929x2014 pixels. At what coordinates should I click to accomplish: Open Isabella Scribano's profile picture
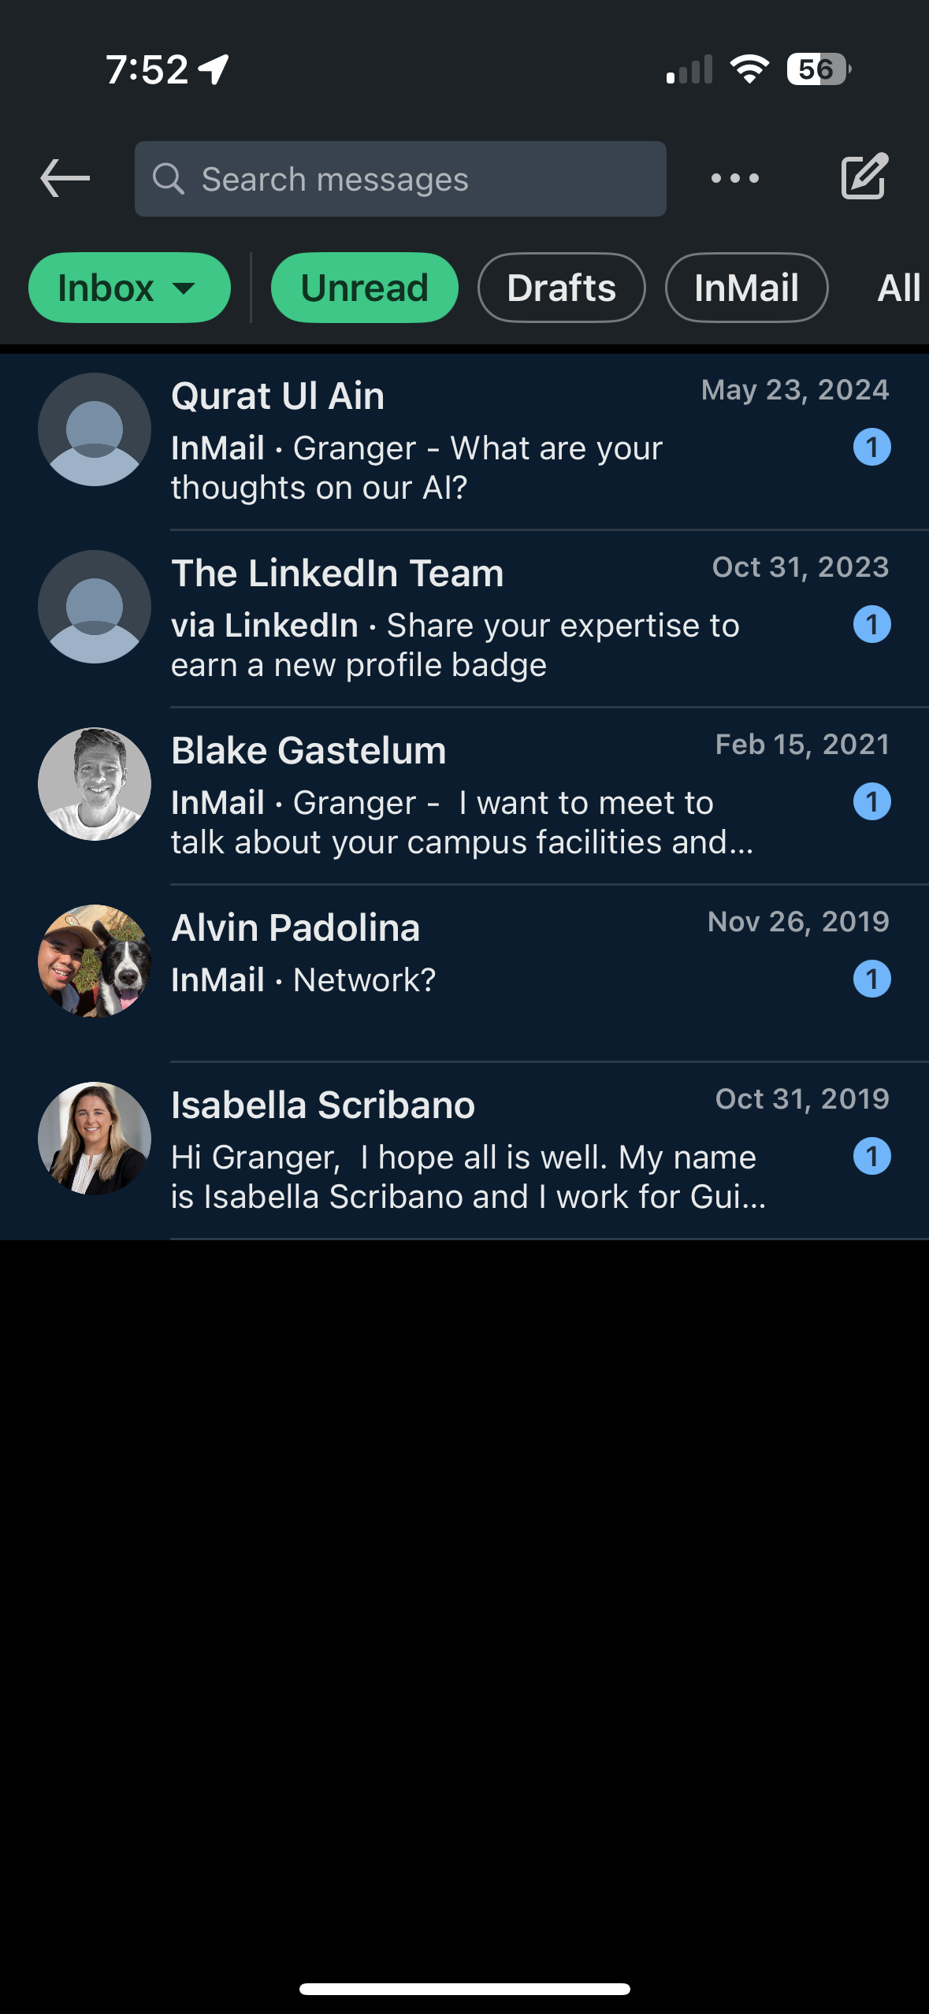[95, 1139]
